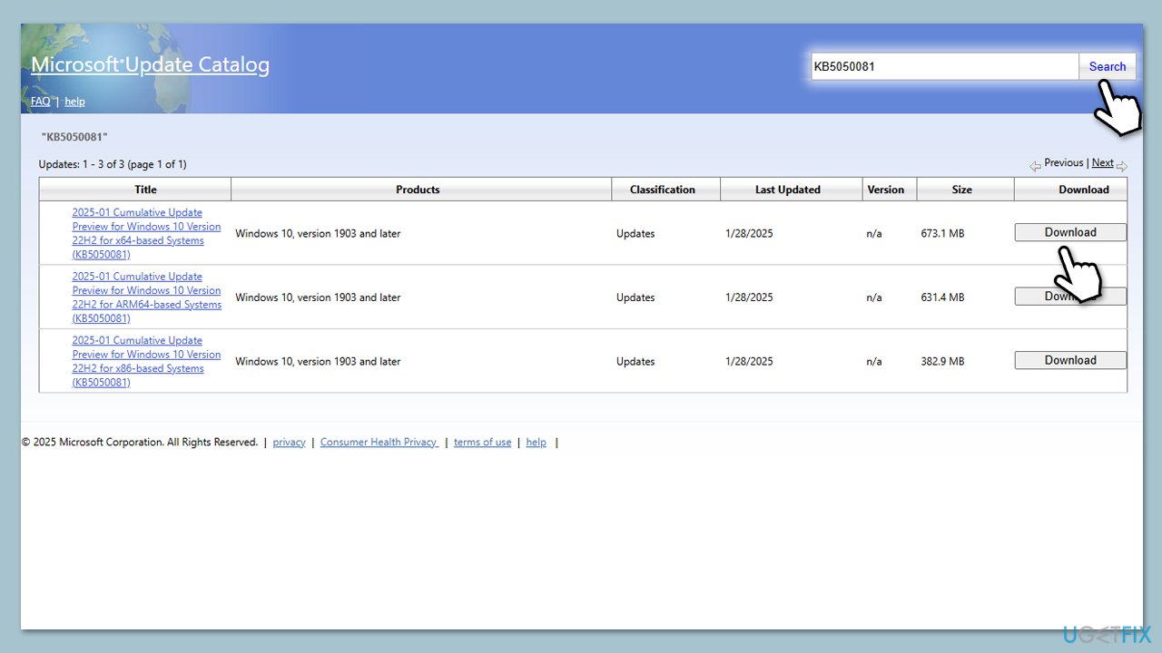The width and height of the screenshot is (1162, 653).
Task: Sort results by Last Updated column
Action: tap(792, 190)
